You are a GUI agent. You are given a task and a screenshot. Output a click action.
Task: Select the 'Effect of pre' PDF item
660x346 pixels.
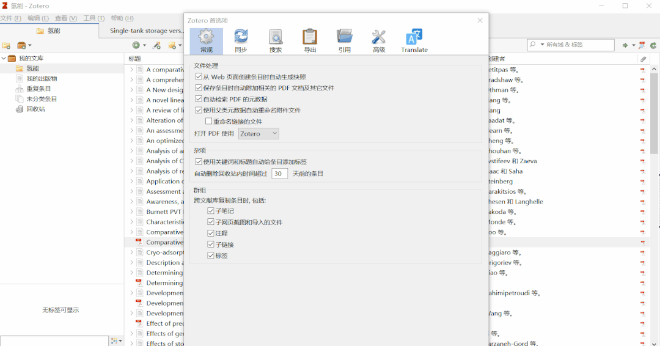tap(164, 324)
